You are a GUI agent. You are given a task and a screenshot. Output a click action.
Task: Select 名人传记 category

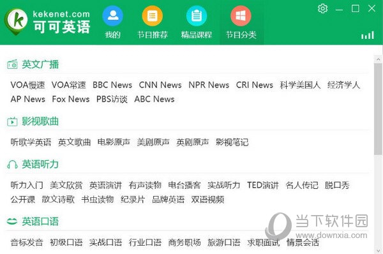coord(302,185)
